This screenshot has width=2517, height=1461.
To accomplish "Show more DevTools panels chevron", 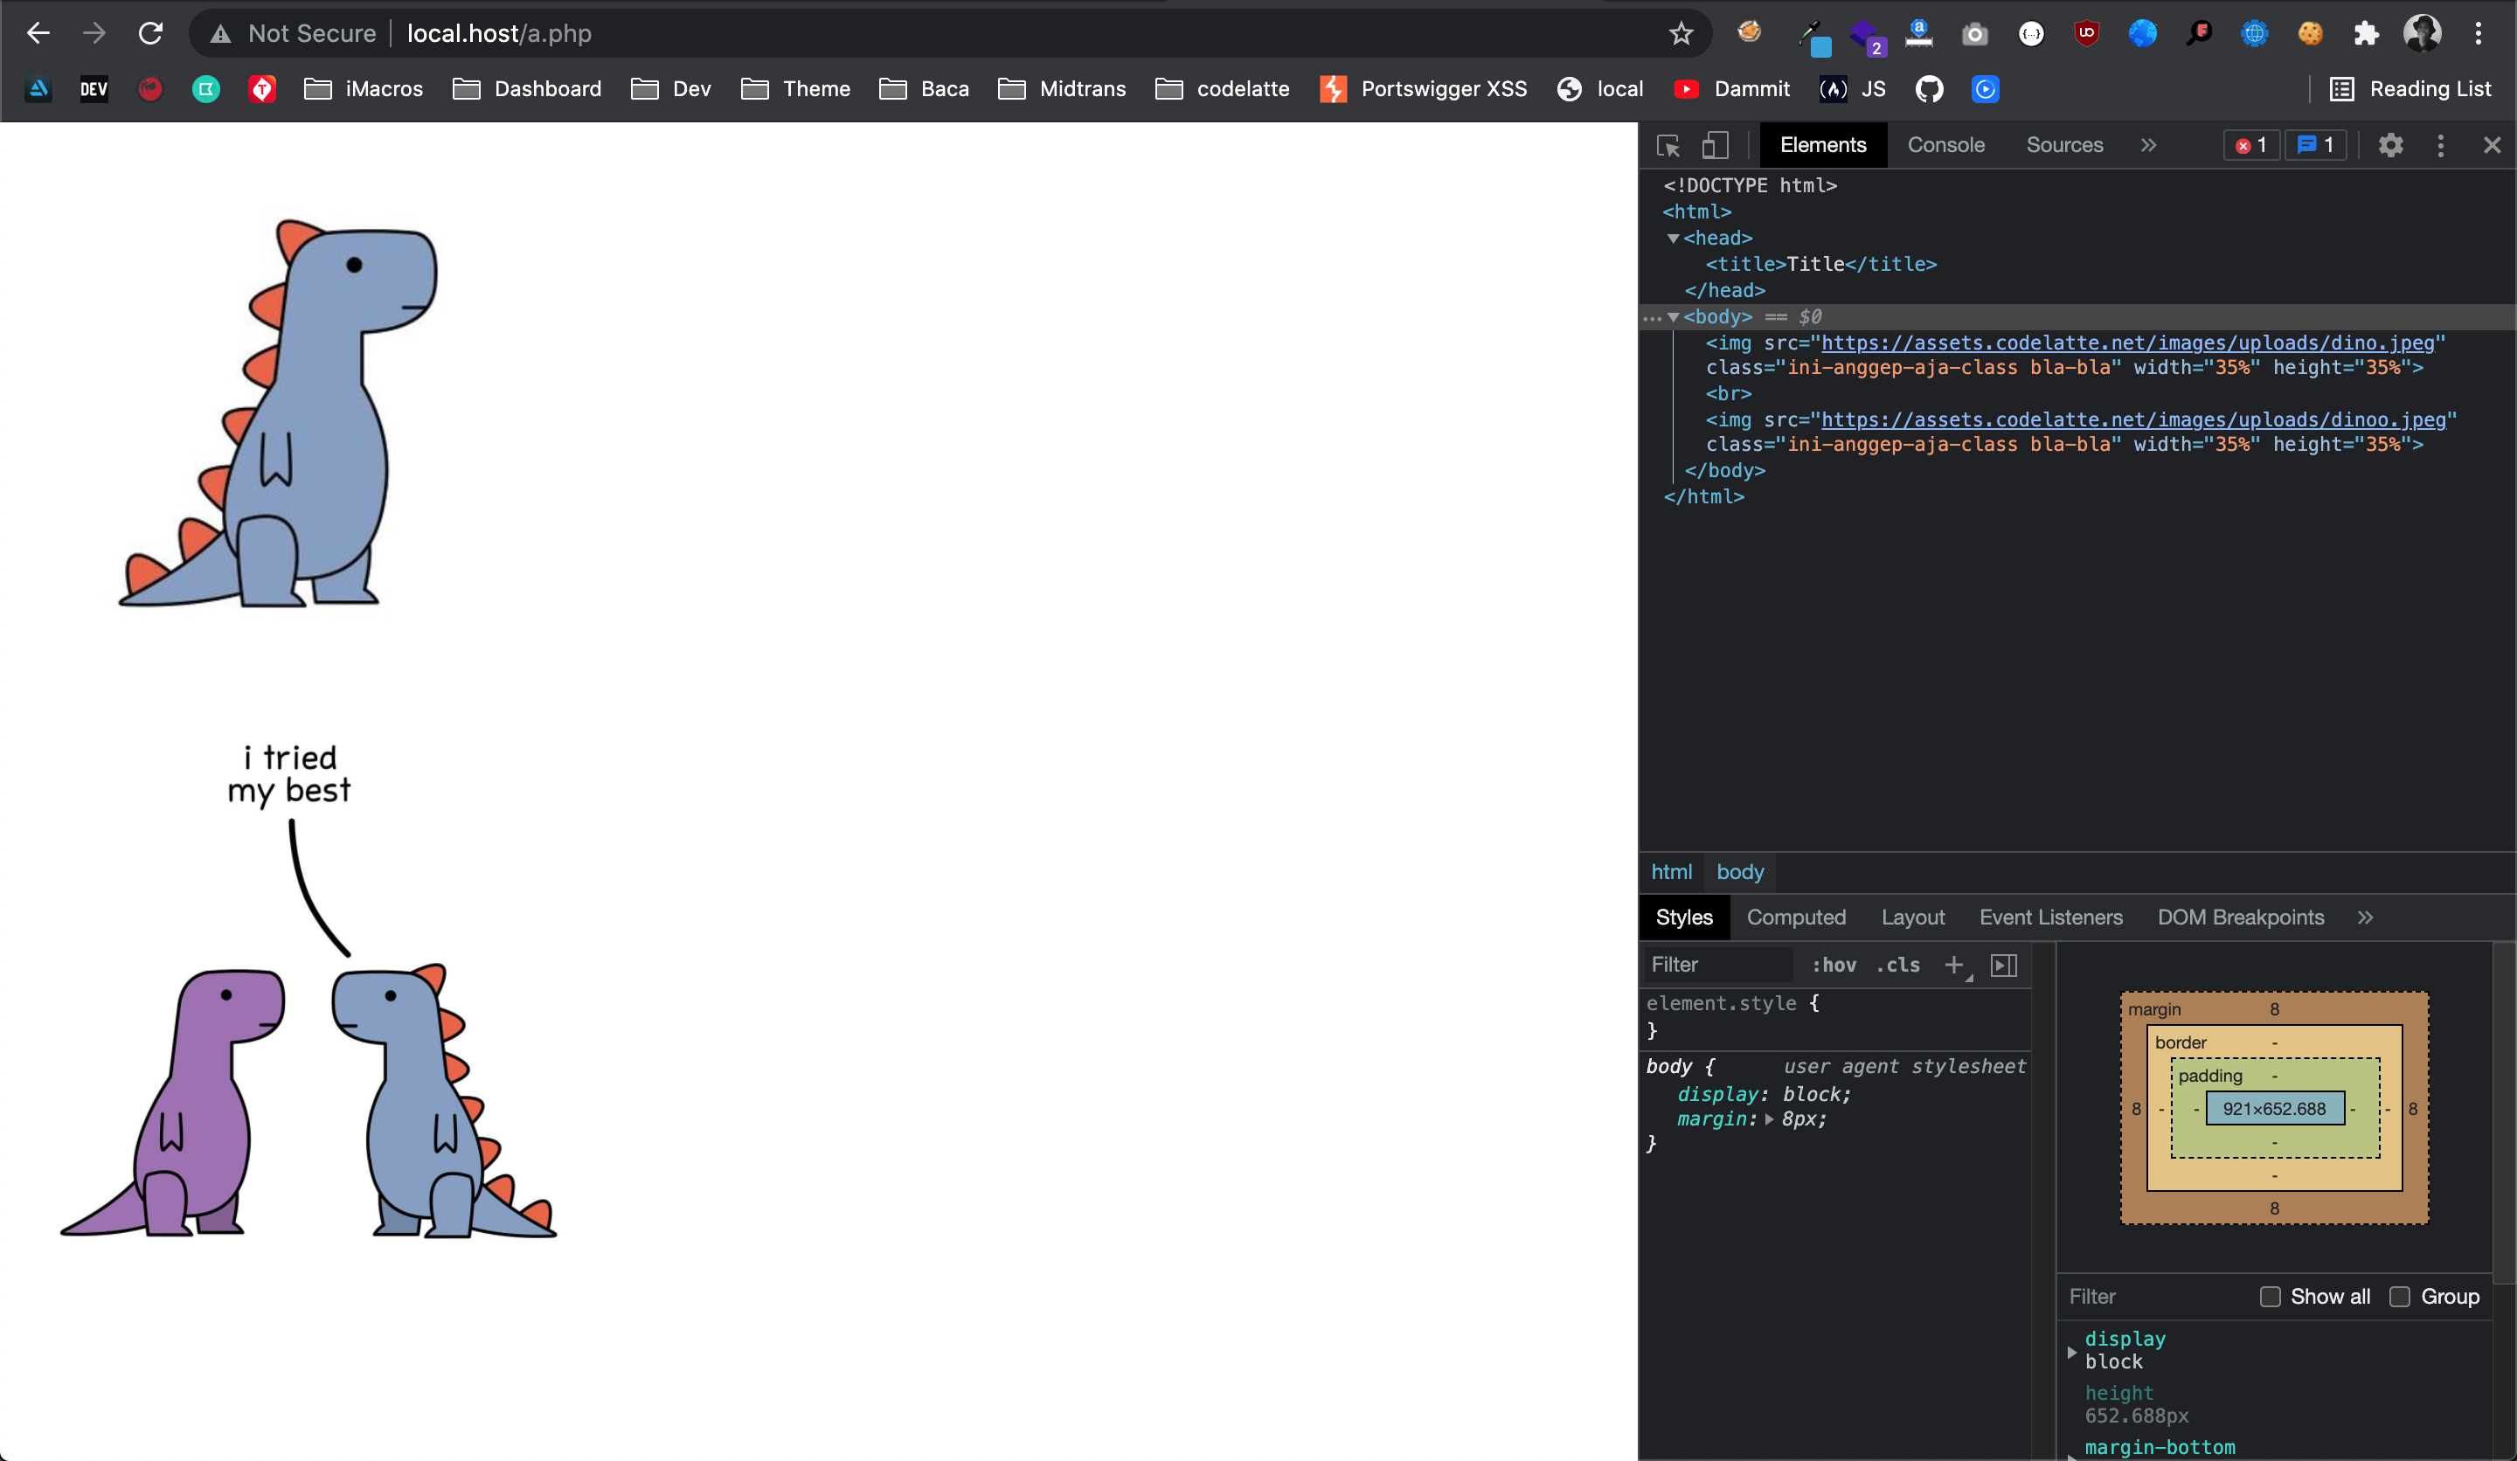I will 2148,146.
